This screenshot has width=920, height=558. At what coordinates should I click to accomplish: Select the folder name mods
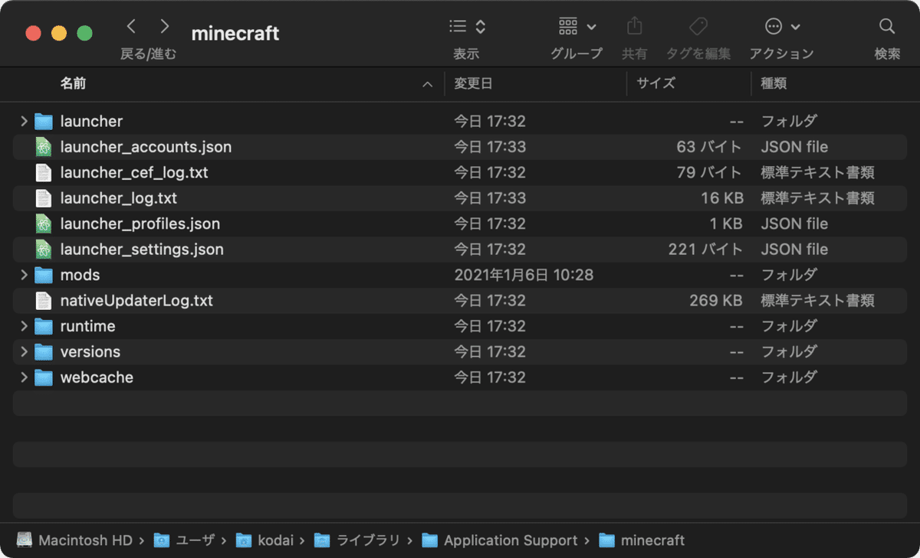point(80,274)
